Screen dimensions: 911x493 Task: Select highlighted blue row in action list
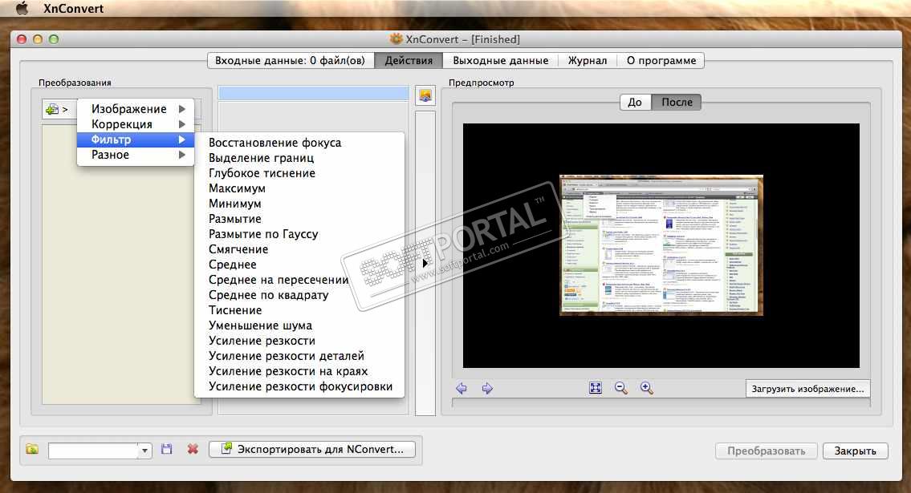click(314, 93)
